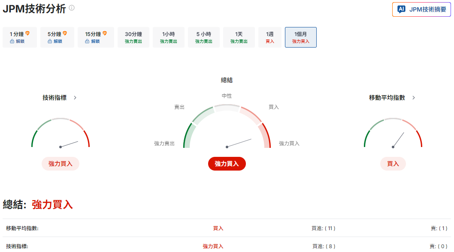Screen dimensions: 454x252
Task: Click the 強力買入 pill under the 總結 gauge
Action: 227,164
